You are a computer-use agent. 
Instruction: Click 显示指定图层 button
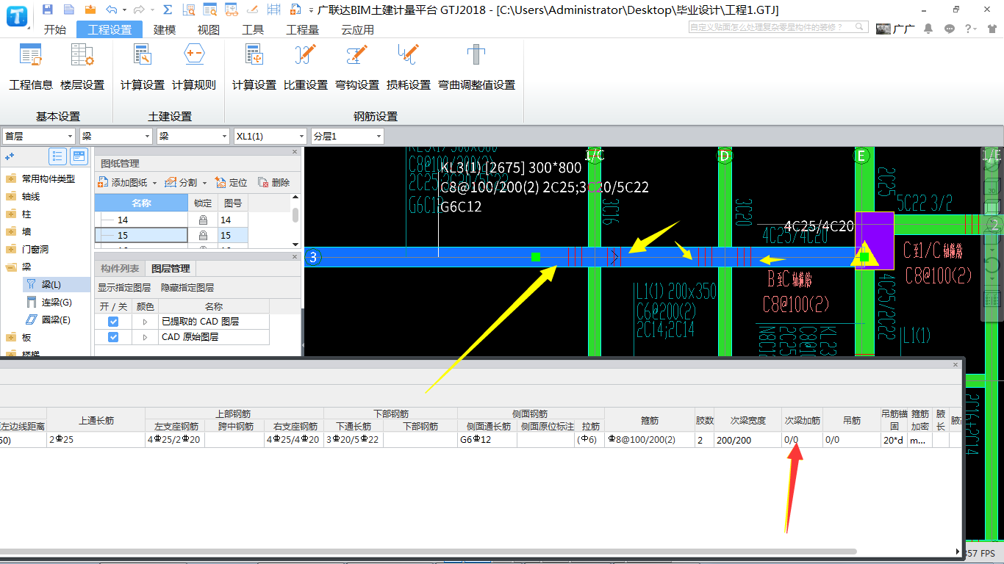click(x=124, y=288)
